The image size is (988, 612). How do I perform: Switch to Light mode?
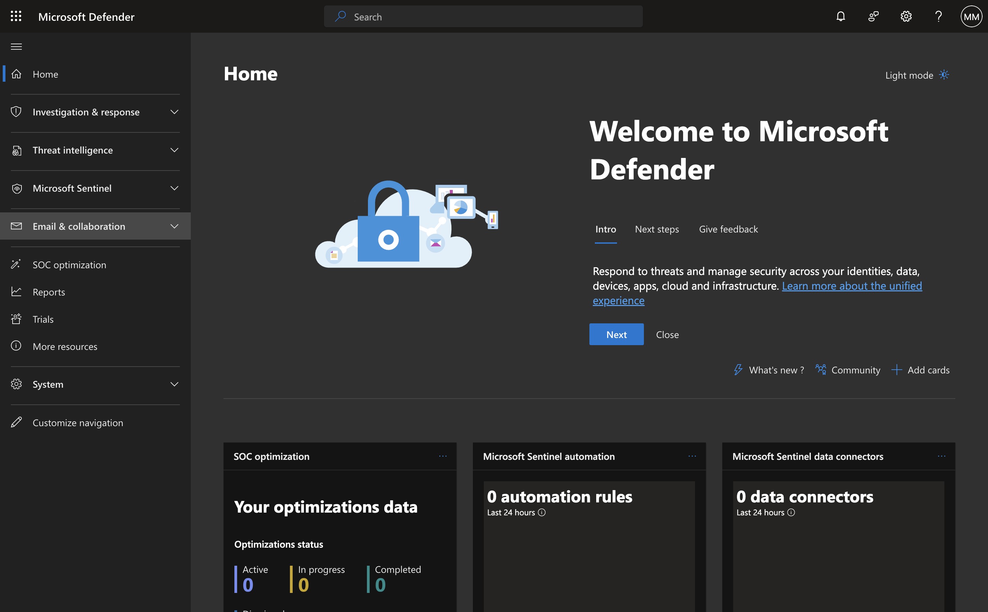click(x=917, y=75)
